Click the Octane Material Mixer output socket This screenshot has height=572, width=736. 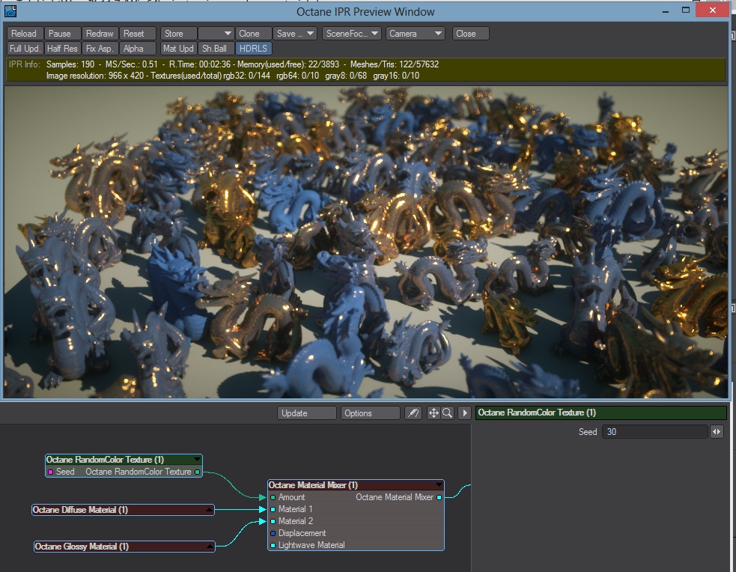point(440,497)
